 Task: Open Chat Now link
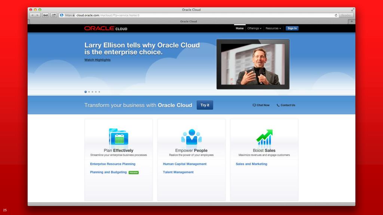261,105
